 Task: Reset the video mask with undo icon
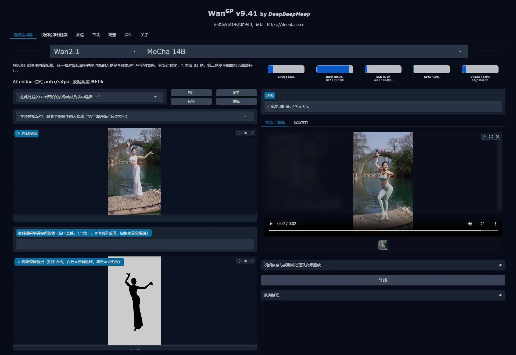click(239, 261)
